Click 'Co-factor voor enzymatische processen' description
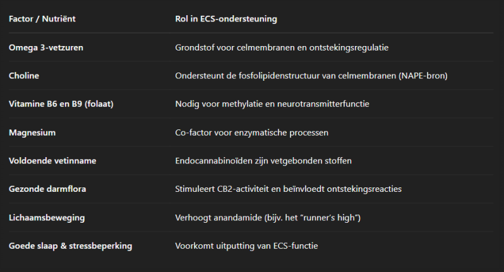Image resolution: width=504 pixels, height=272 pixels. point(251,133)
